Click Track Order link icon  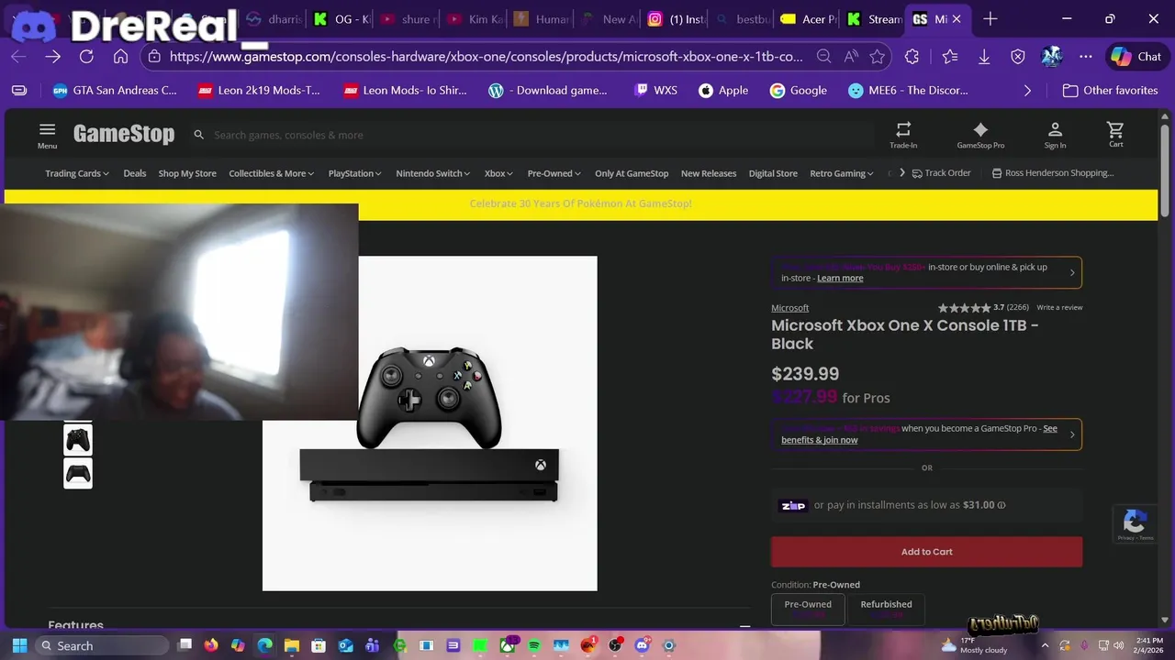(x=941, y=173)
